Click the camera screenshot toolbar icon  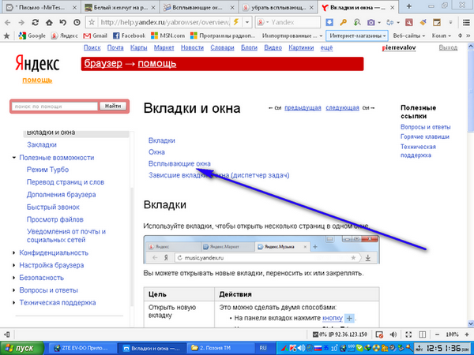pyautogui.click(x=371, y=22)
